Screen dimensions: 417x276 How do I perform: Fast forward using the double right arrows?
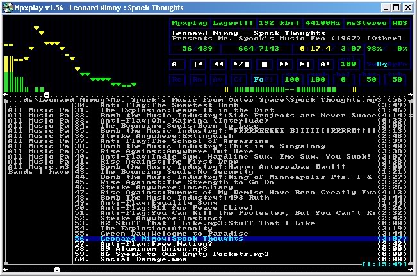point(285,64)
